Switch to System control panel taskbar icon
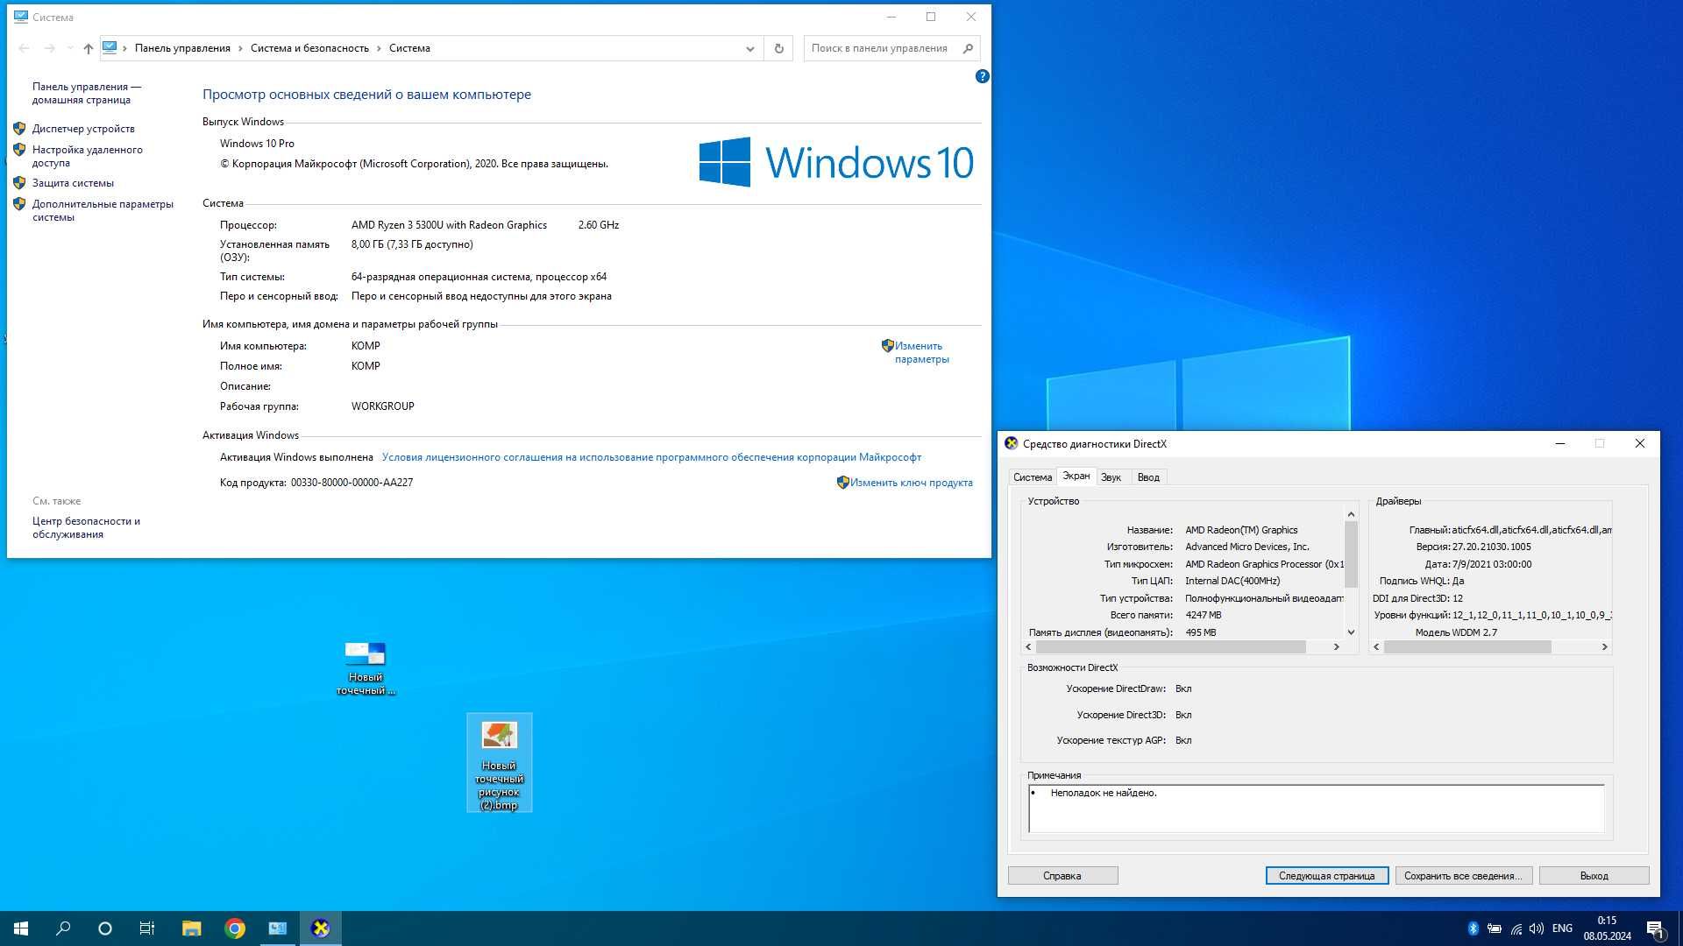Screen dimensions: 1683x946 (x=277, y=928)
